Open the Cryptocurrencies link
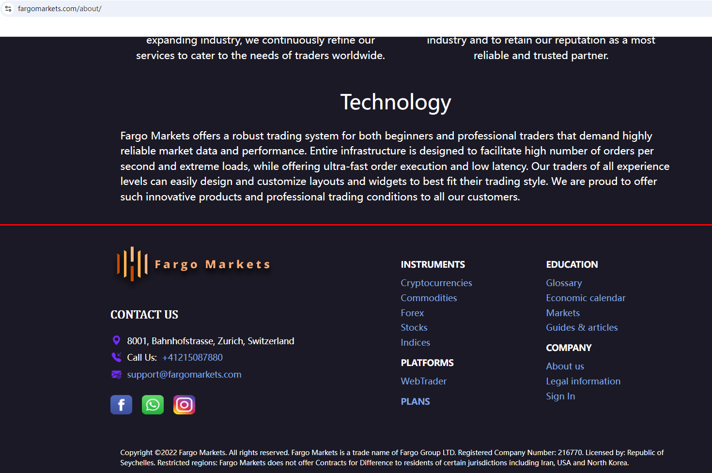 [436, 283]
